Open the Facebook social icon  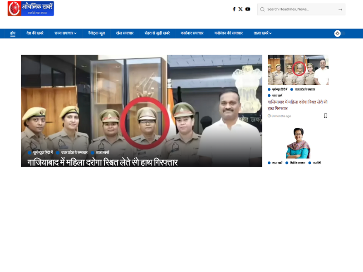tap(234, 9)
